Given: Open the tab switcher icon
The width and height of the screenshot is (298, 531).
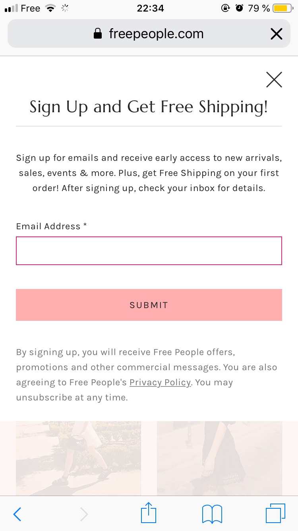Looking at the screenshot, I should point(275,513).
